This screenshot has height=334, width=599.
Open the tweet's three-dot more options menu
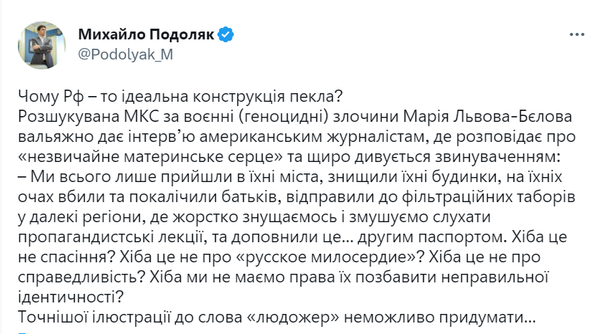pyautogui.click(x=577, y=34)
